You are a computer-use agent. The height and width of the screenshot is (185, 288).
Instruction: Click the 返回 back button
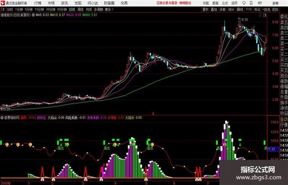pyautogui.click(x=275, y=9)
